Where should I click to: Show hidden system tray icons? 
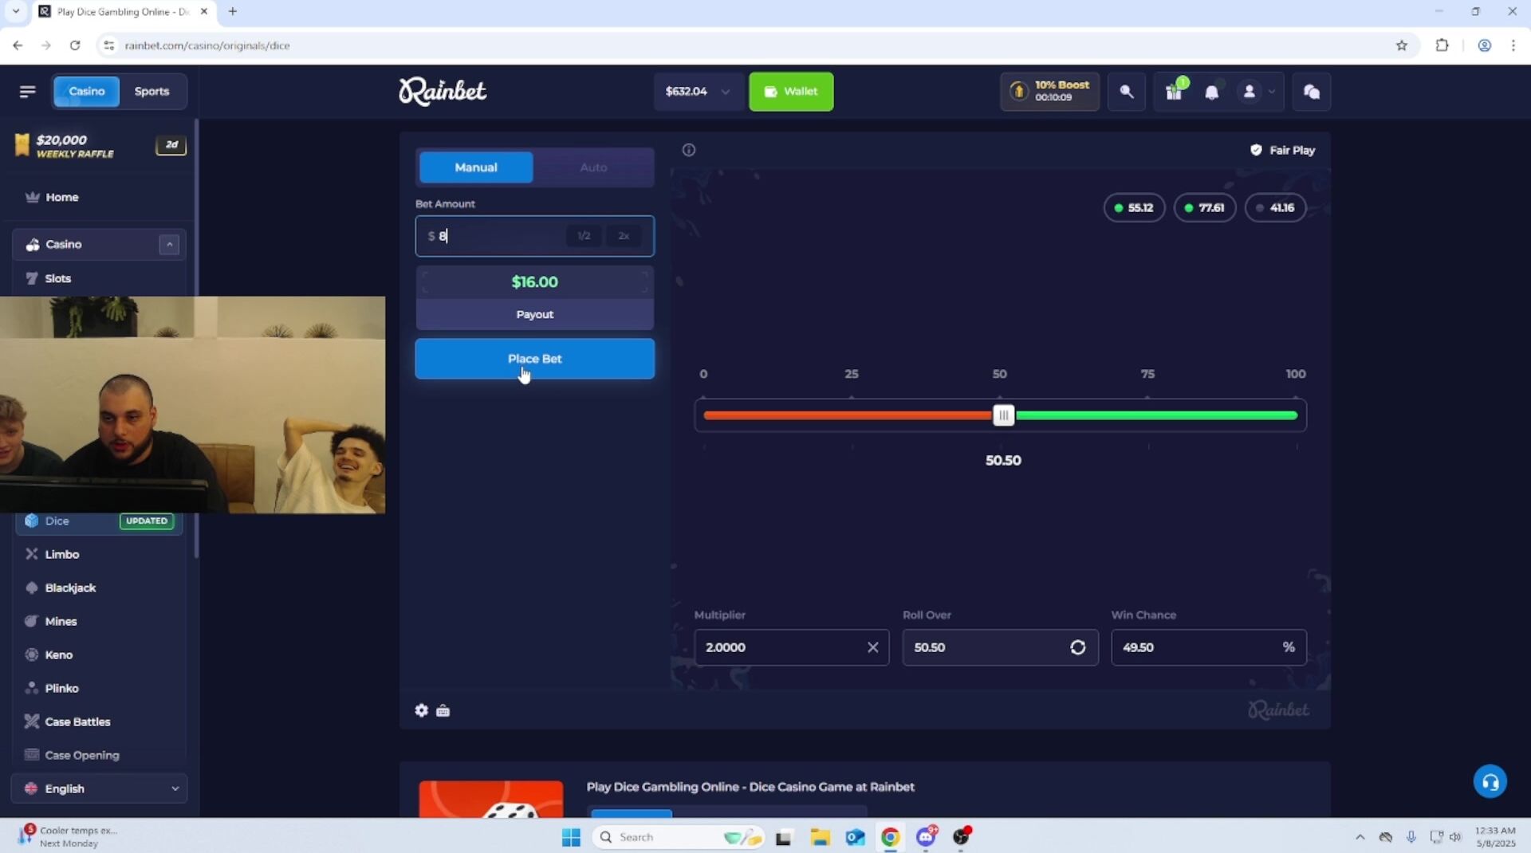coord(1360,837)
